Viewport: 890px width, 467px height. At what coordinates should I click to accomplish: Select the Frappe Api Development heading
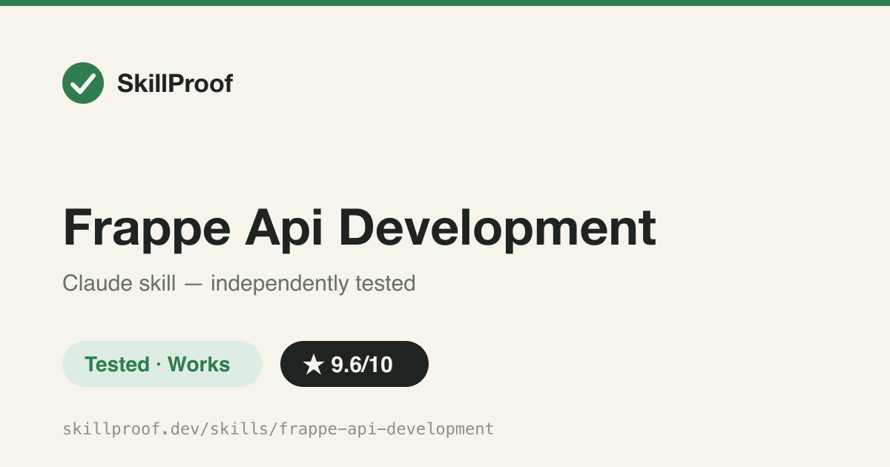pyautogui.click(x=360, y=228)
